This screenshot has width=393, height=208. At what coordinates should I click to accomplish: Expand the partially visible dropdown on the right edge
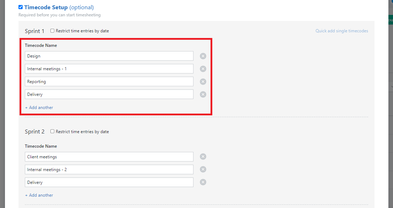point(391,86)
